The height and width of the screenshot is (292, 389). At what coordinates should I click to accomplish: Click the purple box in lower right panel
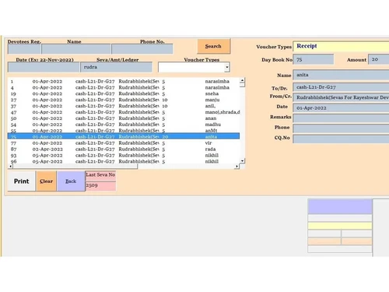pos(340,206)
